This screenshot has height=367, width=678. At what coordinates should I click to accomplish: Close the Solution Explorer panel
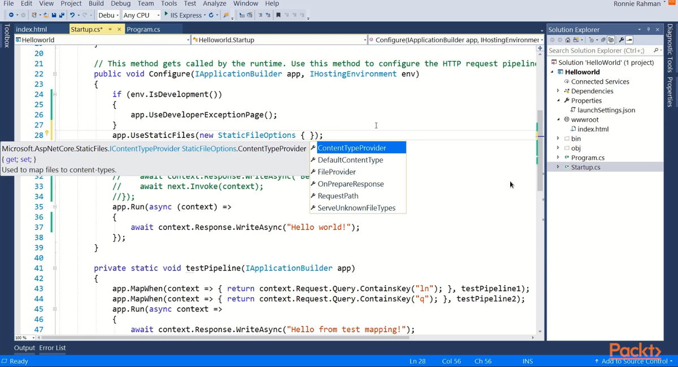coord(658,29)
